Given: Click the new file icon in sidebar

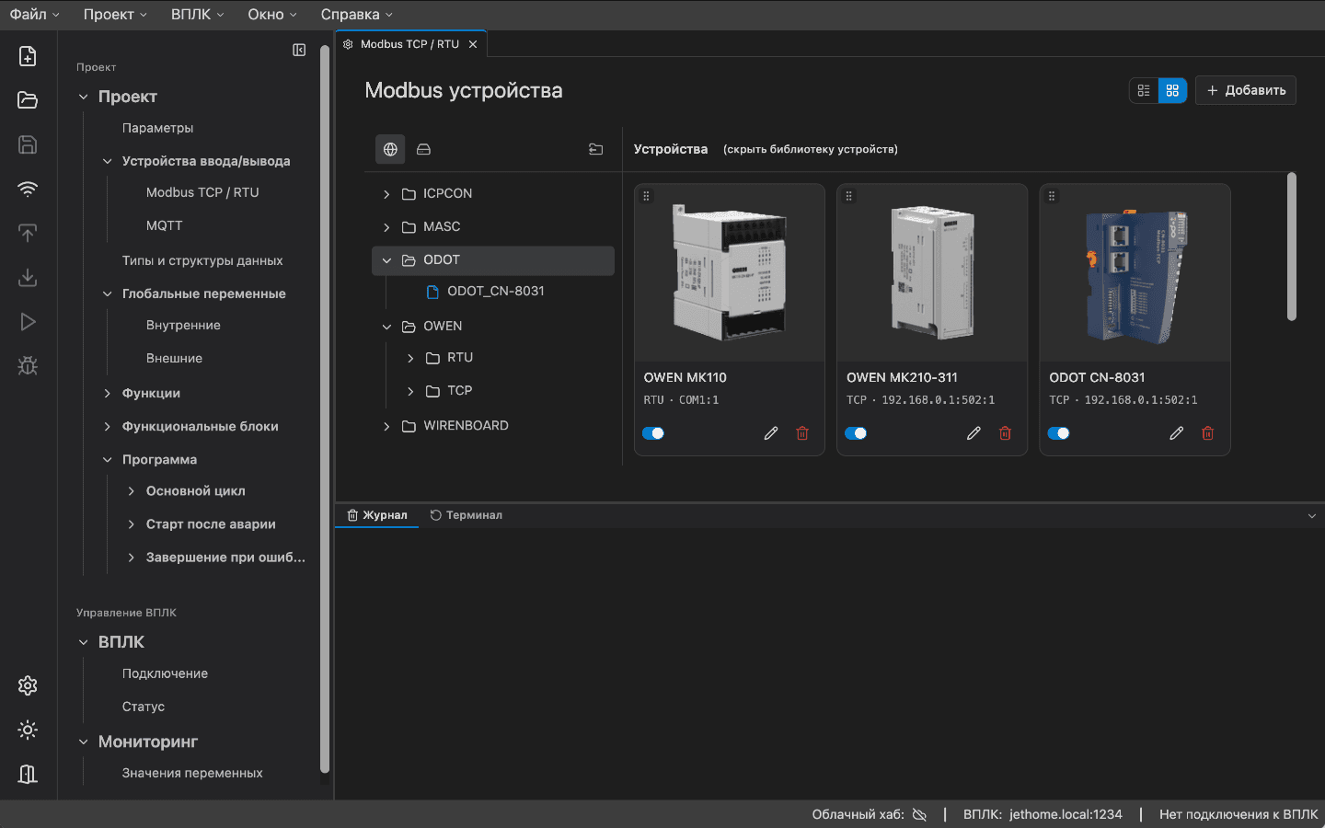Looking at the screenshot, I should point(28,56).
